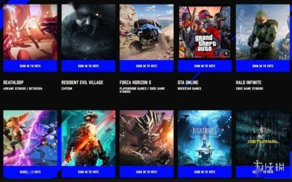The height and width of the screenshot is (182, 292).
Task: Click the Deathloop game cover art
Action: [x=30, y=32]
